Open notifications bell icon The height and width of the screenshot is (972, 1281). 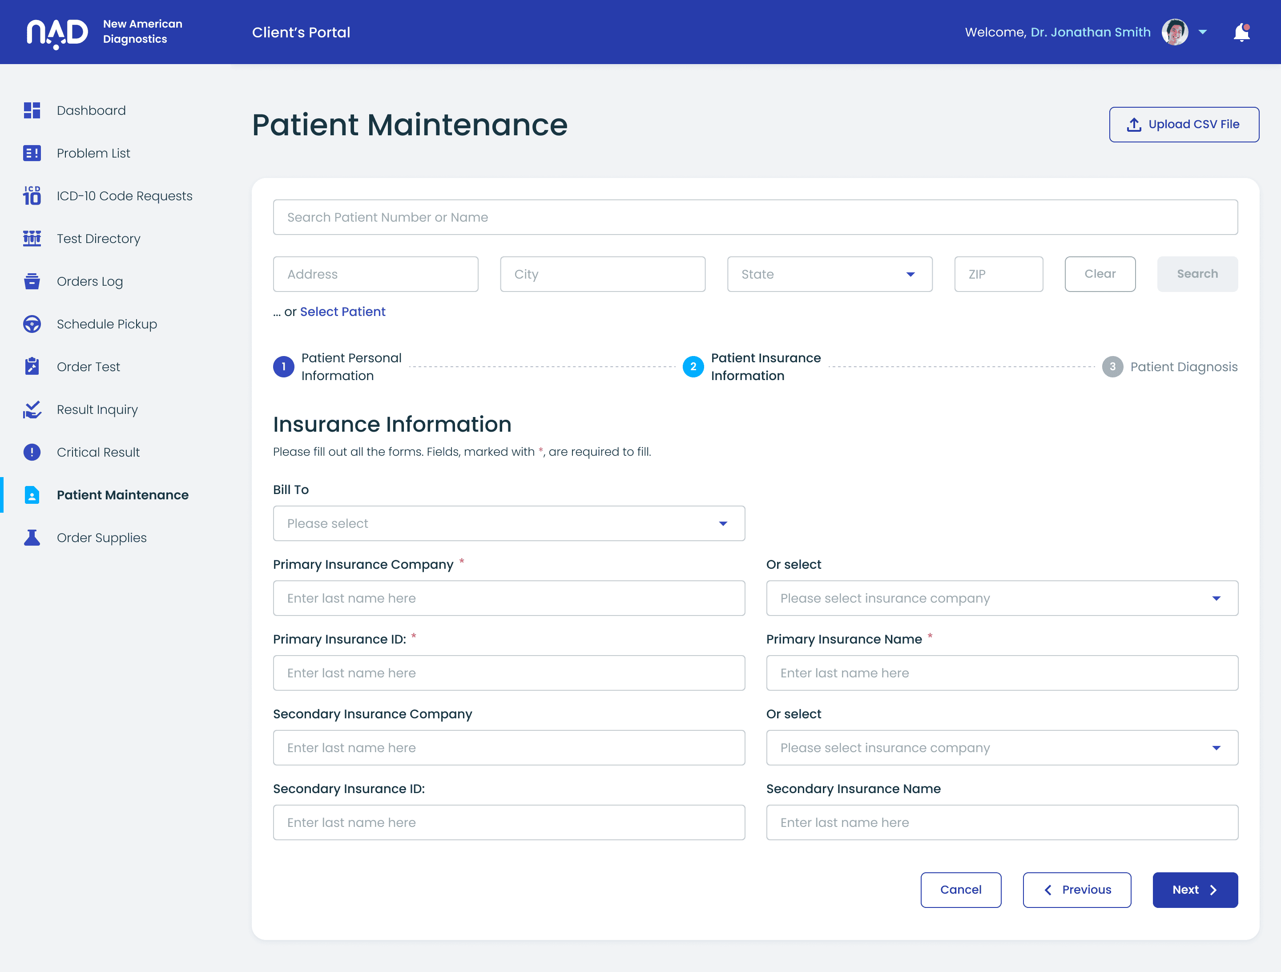pyautogui.click(x=1241, y=32)
